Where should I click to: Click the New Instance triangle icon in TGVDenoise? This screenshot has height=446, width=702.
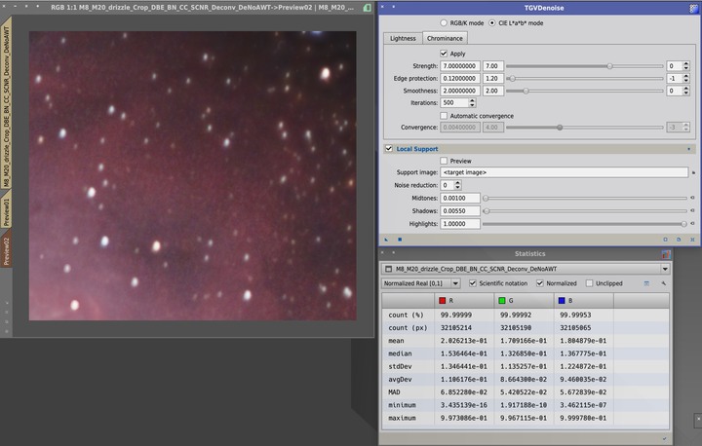coord(387,239)
